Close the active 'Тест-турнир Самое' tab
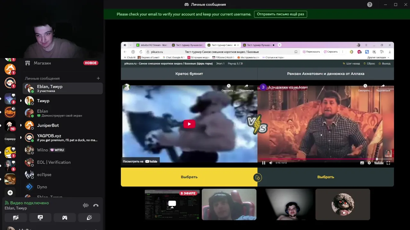410x230 pixels. 238,45
